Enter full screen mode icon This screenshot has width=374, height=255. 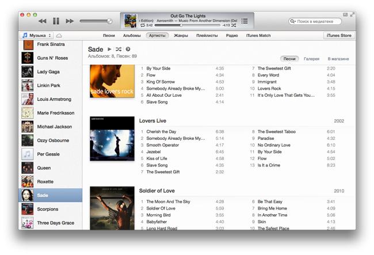click(x=352, y=15)
